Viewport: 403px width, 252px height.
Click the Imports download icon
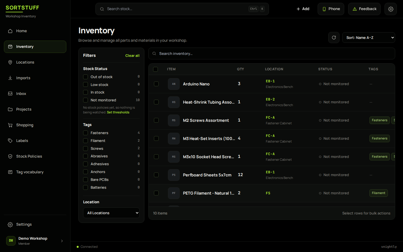point(10,78)
